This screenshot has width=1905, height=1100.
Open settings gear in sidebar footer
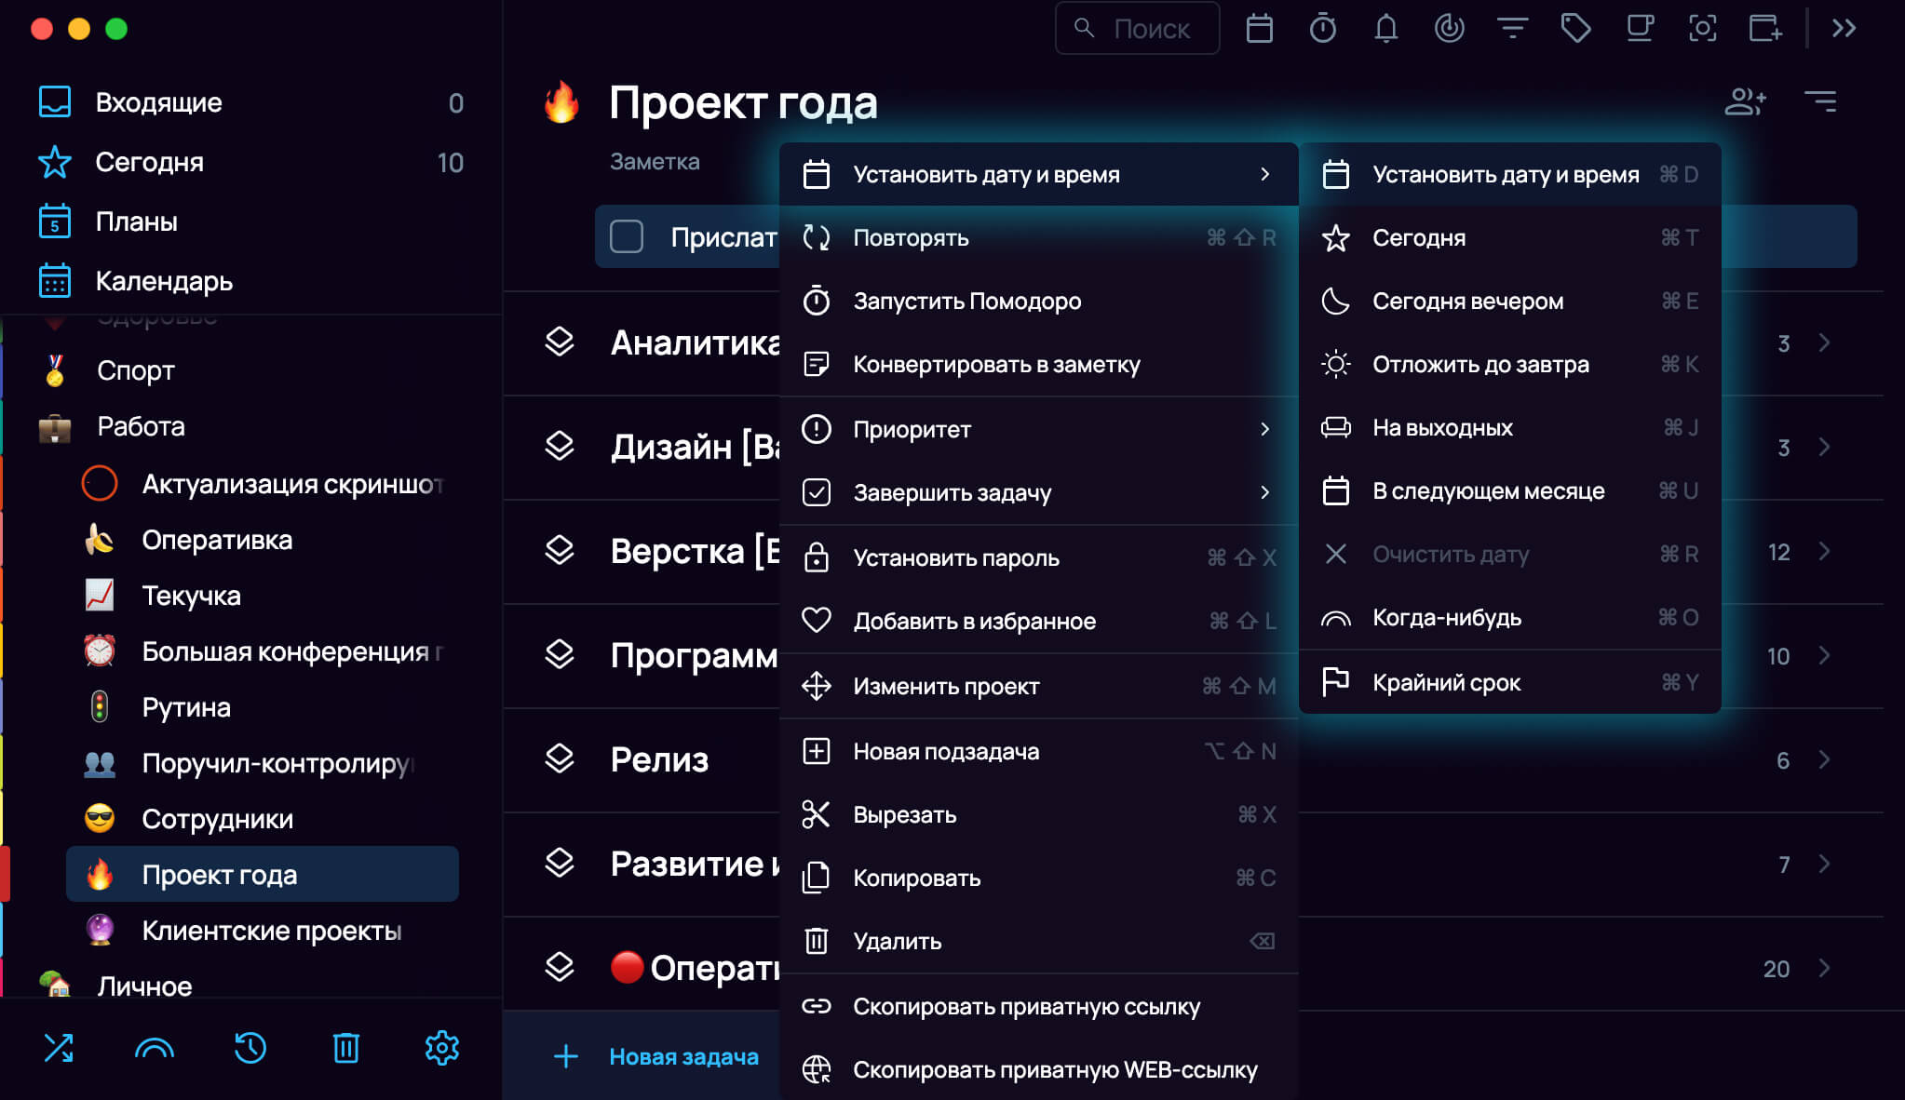(x=441, y=1048)
